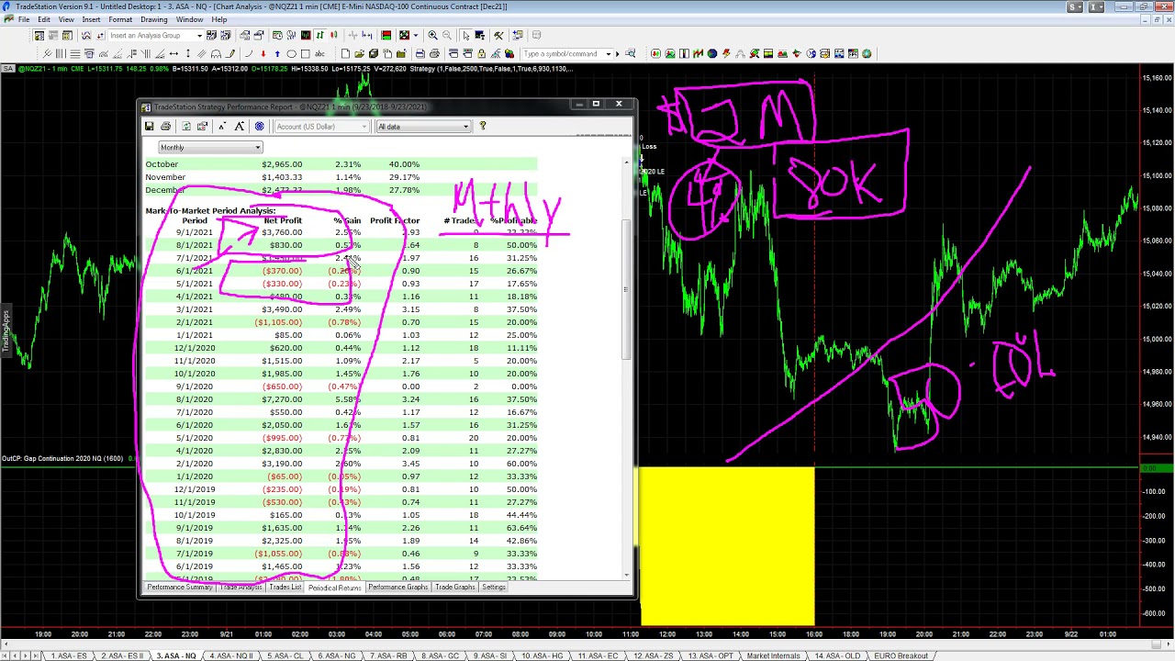Select the November row in the report
1175x661 pixels.
pos(341,177)
